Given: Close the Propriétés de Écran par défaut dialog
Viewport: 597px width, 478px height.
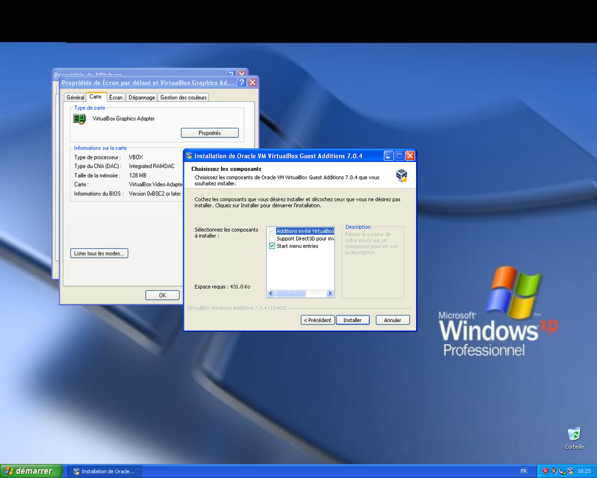Looking at the screenshot, I should coord(253,82).
